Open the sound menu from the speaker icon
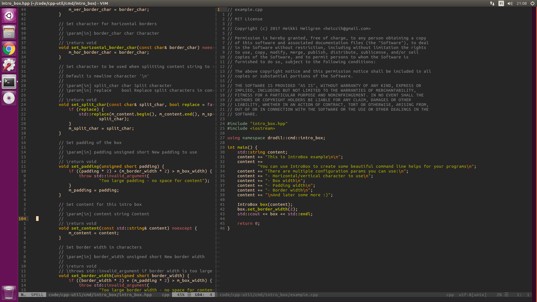The height and width of the screenshot is (302, 537). [x=510, y=4]
